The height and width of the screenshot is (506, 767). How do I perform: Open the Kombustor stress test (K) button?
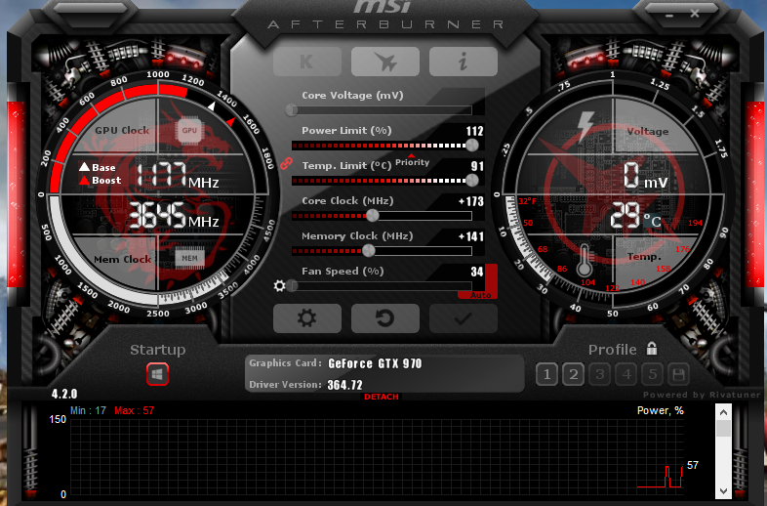(307, 62)
